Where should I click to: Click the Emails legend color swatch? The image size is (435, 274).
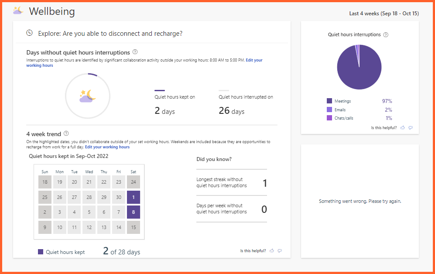coord(329,110)
